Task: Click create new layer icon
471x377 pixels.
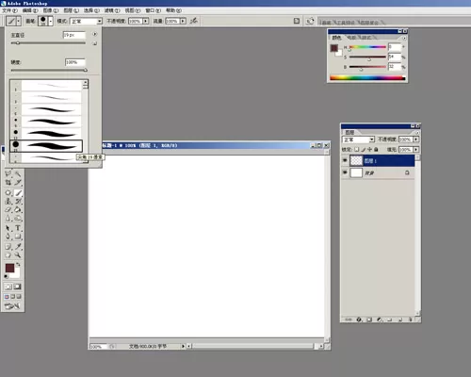Action: point(400,320)
